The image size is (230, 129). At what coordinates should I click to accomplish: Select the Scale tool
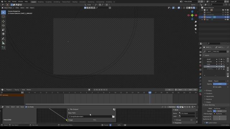click(3, 30)
